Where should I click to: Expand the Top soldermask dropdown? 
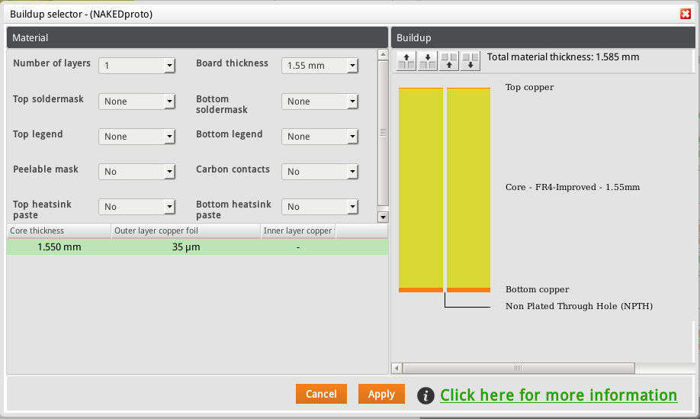pos(136,102)
